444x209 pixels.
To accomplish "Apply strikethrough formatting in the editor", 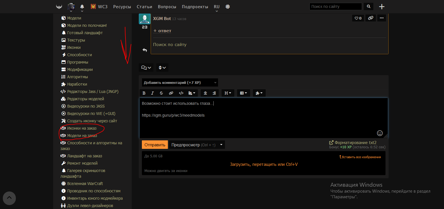I will 161,93.
